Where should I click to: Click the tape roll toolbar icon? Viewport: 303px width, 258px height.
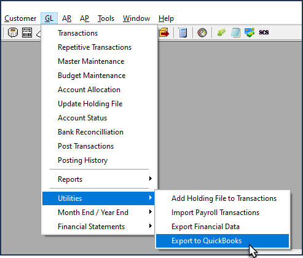[13, 33]
